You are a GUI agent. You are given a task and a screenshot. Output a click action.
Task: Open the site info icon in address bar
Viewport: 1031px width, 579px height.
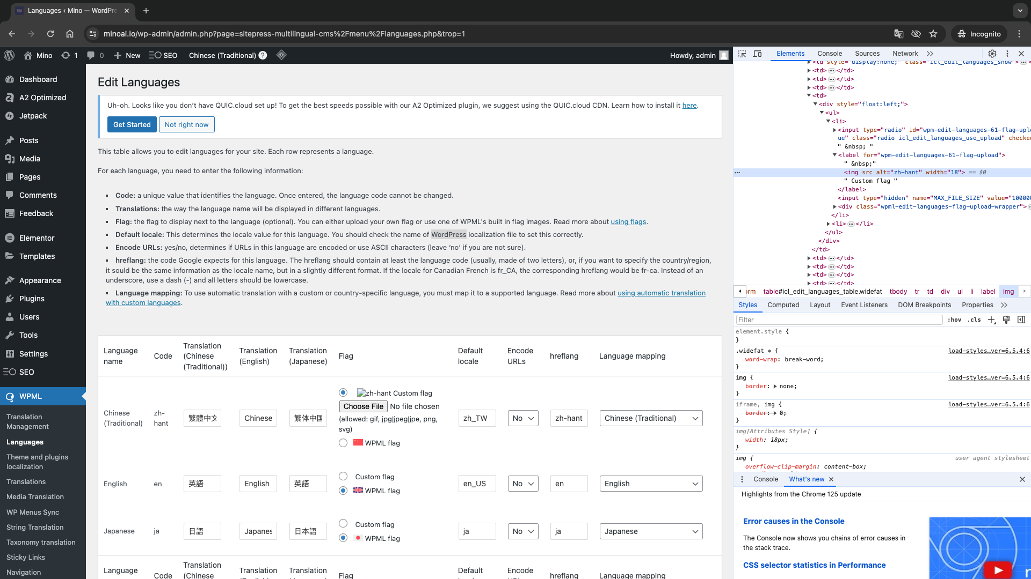[93, 34]
